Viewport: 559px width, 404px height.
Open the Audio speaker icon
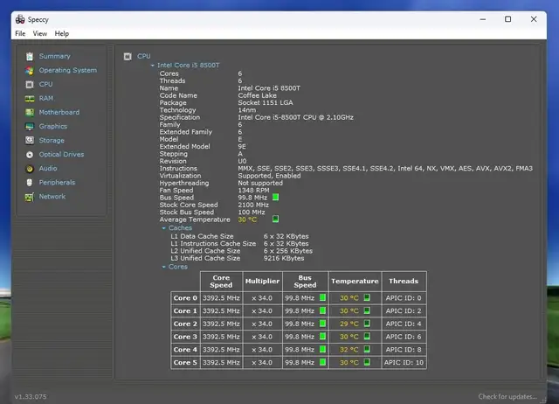(30, 169)
